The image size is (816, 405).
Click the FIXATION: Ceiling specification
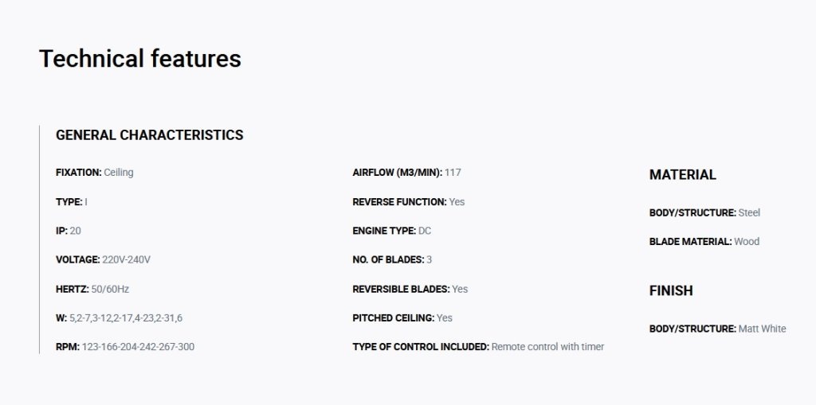94,173
